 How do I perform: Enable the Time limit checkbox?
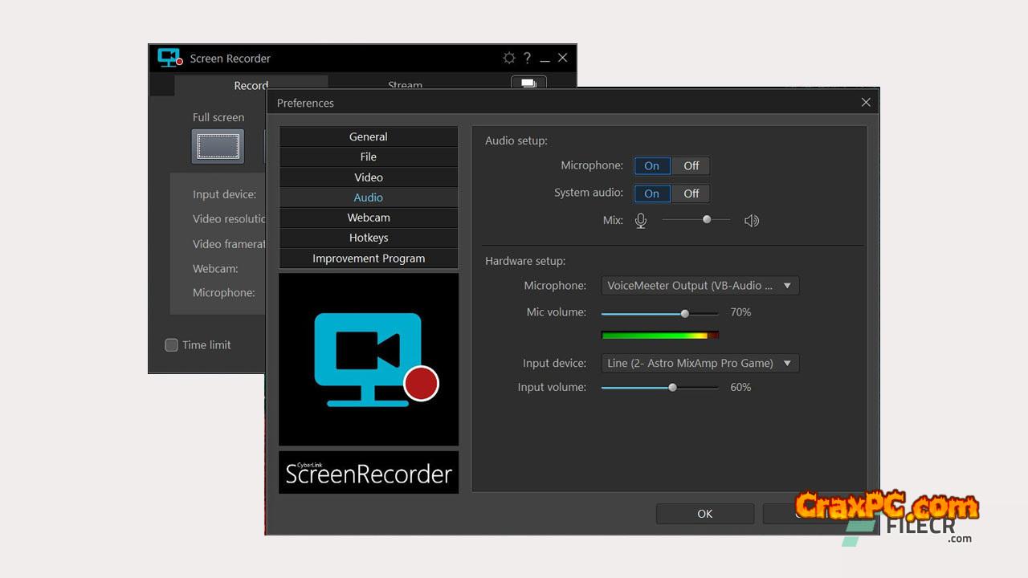point(171,345)
